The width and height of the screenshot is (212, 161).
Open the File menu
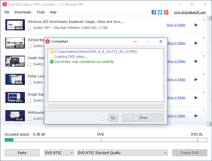7,12
